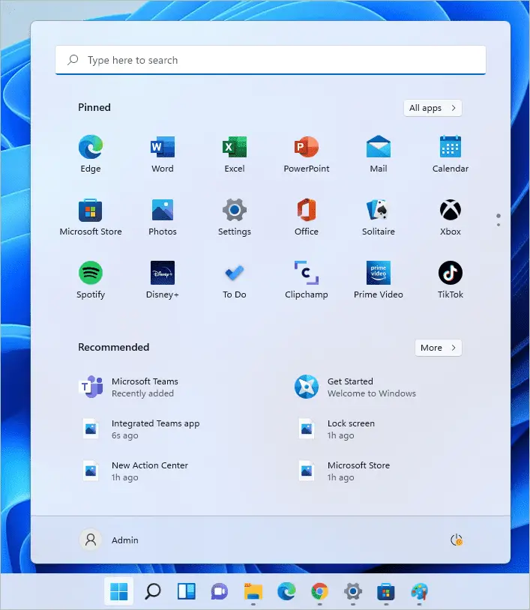530x610 pixels.
Task: Launch Clipchamp video editor
Action: point(307,280)
